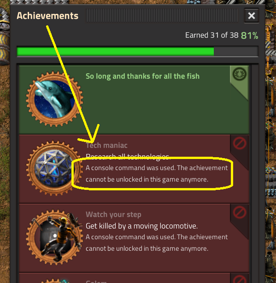Click the ridged title bar drag handle
Viewport: 276px width, 283px height.
click(162, 16)
